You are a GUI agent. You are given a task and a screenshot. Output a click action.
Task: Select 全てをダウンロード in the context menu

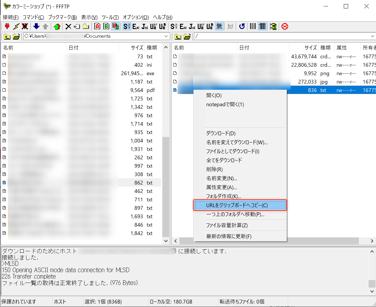(224, 160)
